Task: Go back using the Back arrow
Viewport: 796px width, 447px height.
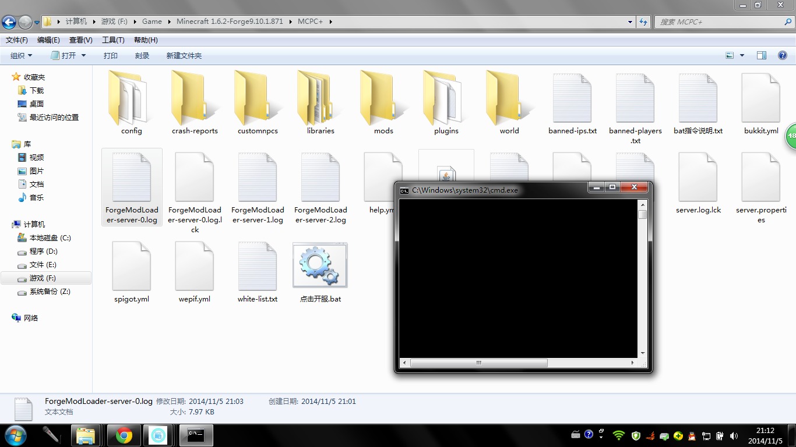Action: coord(9,22)
